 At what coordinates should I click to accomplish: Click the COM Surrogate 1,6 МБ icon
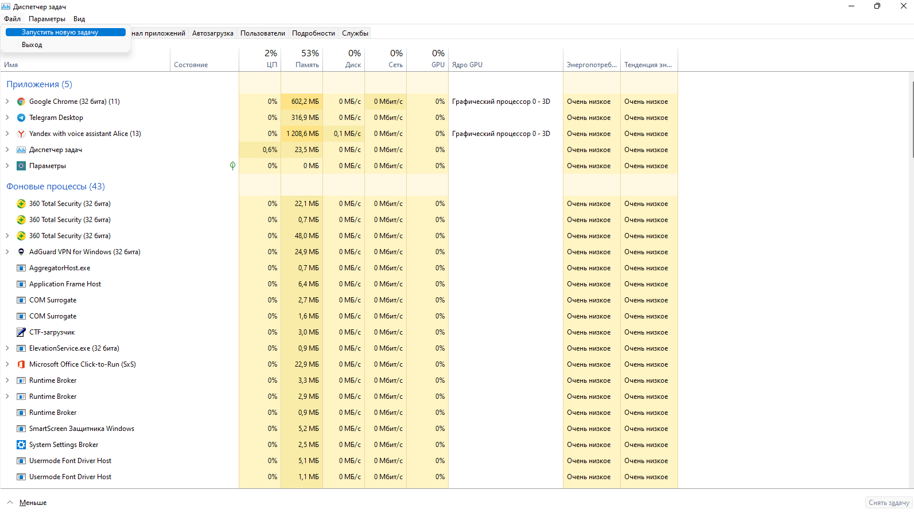pos(21,316)
